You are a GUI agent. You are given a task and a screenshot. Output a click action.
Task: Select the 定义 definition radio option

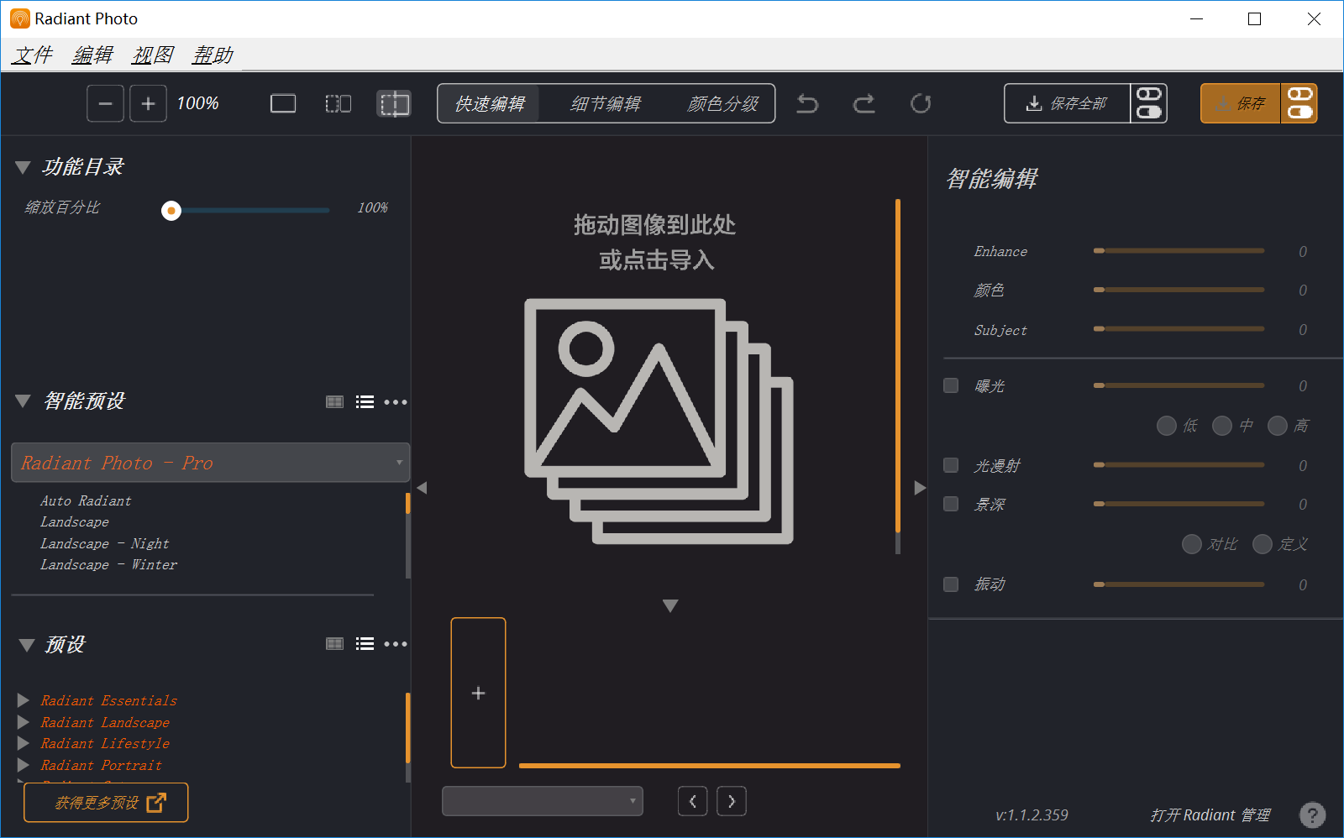point(1263,544)
